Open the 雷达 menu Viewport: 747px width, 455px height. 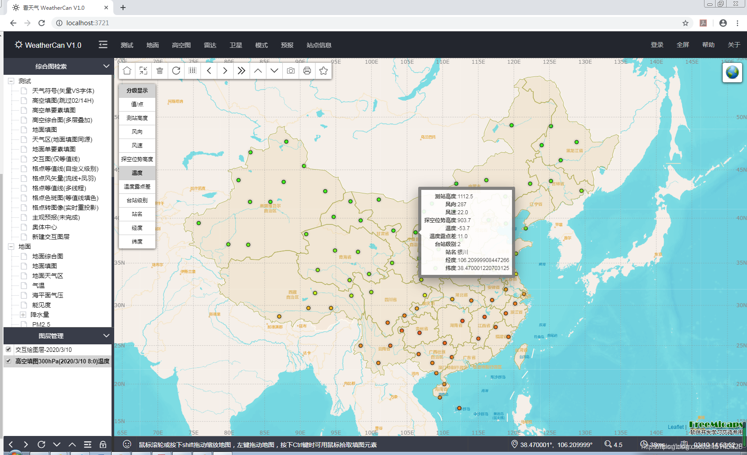tap(210, 45)
